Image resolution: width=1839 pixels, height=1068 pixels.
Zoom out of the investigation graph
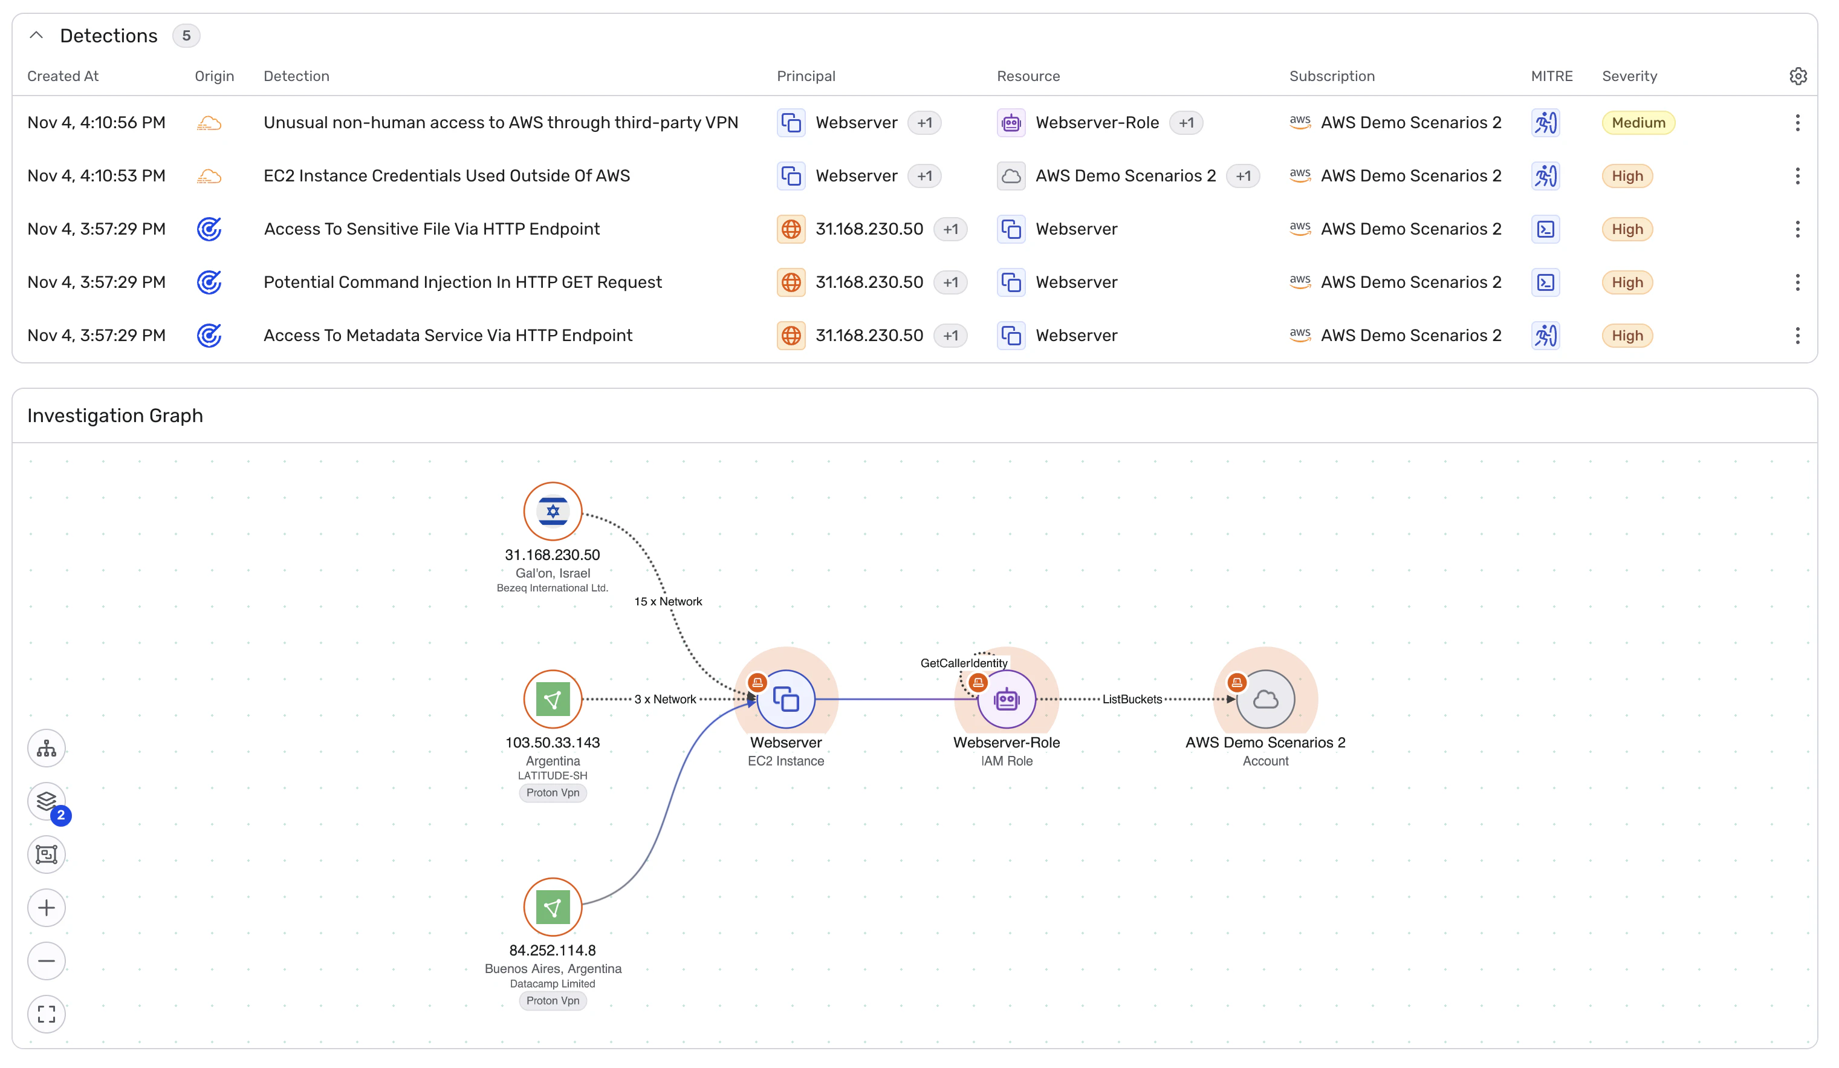click(x=47, y=962)
